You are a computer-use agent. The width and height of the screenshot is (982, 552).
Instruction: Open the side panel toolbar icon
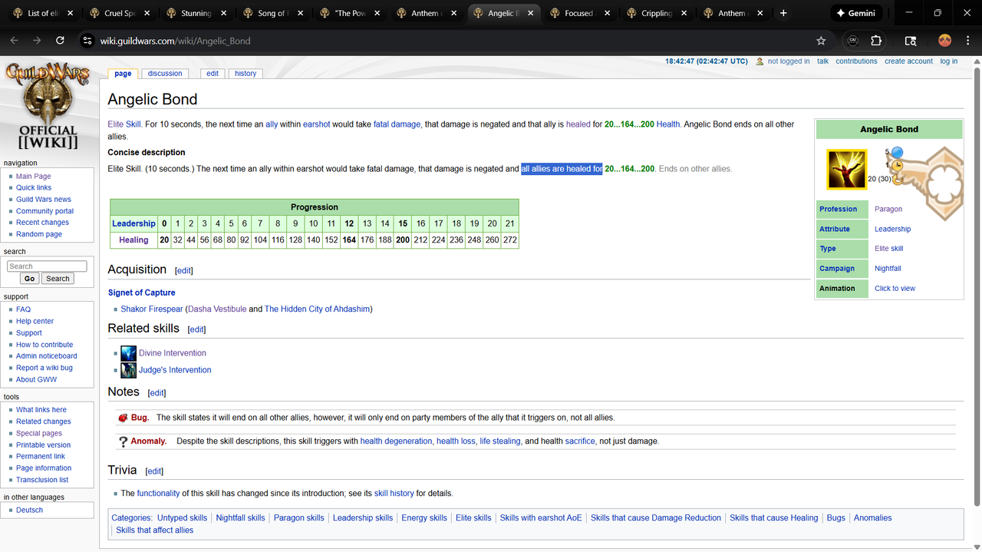pyautogui.click(x=911, y=41)
